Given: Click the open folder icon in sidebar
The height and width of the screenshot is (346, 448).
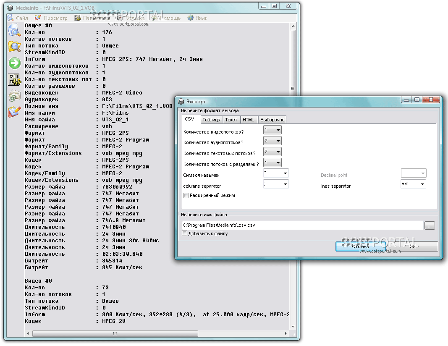Looking at the screenshot, I should (x=14, y=47).
